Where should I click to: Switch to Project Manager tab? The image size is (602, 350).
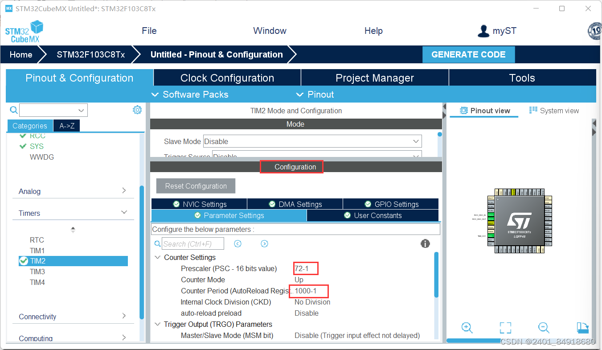click(375, 78)
